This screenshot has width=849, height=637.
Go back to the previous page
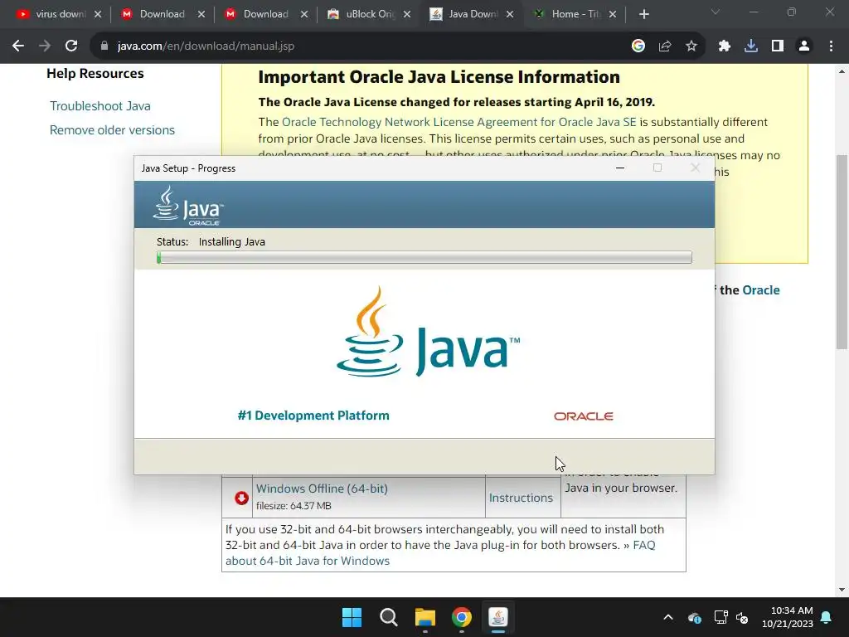pyautogui.click(x=18, y=46)
